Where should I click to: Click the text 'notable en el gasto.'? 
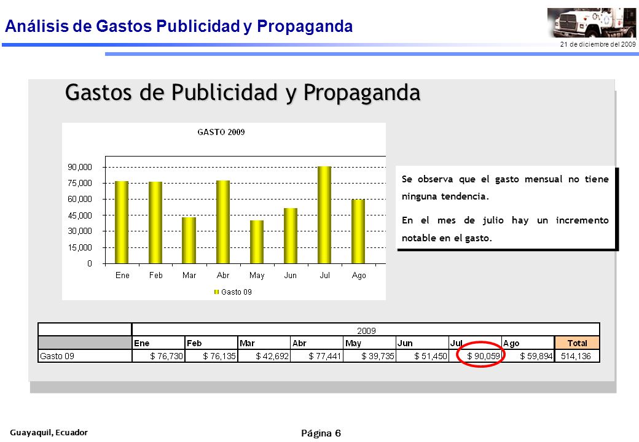pyautogui.click(x=447, y=238)
